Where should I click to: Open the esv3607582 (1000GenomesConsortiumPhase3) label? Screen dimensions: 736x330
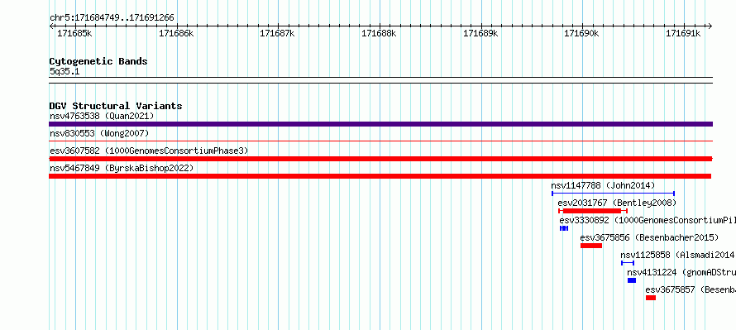click(x=149, y=151)
